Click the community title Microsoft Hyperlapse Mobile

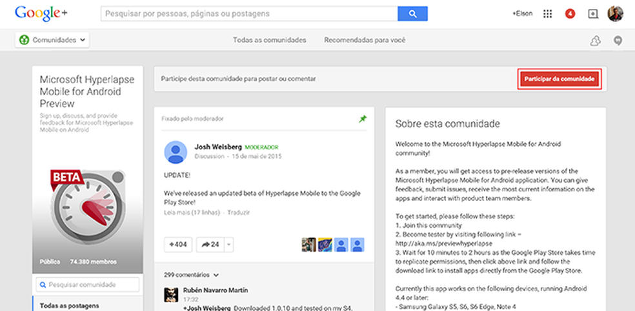pyautogui.click(x=86, y=91)
